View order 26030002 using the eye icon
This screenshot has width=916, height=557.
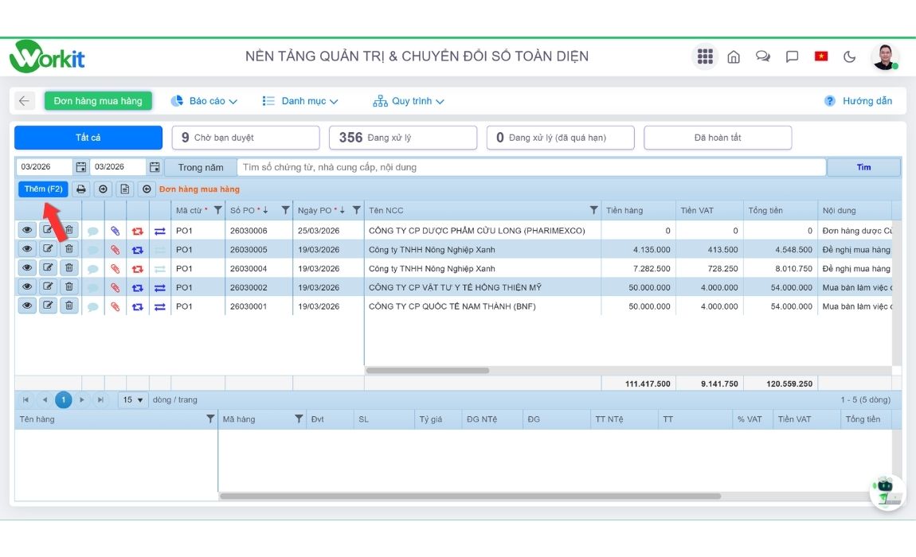coord(27,287)
